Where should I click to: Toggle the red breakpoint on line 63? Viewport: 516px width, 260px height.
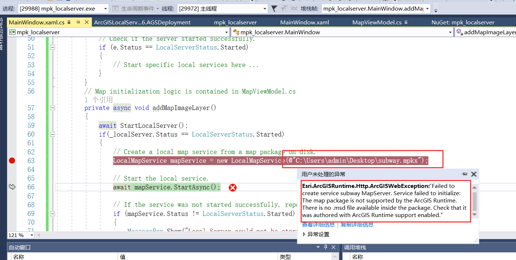(x=12, y=160)
